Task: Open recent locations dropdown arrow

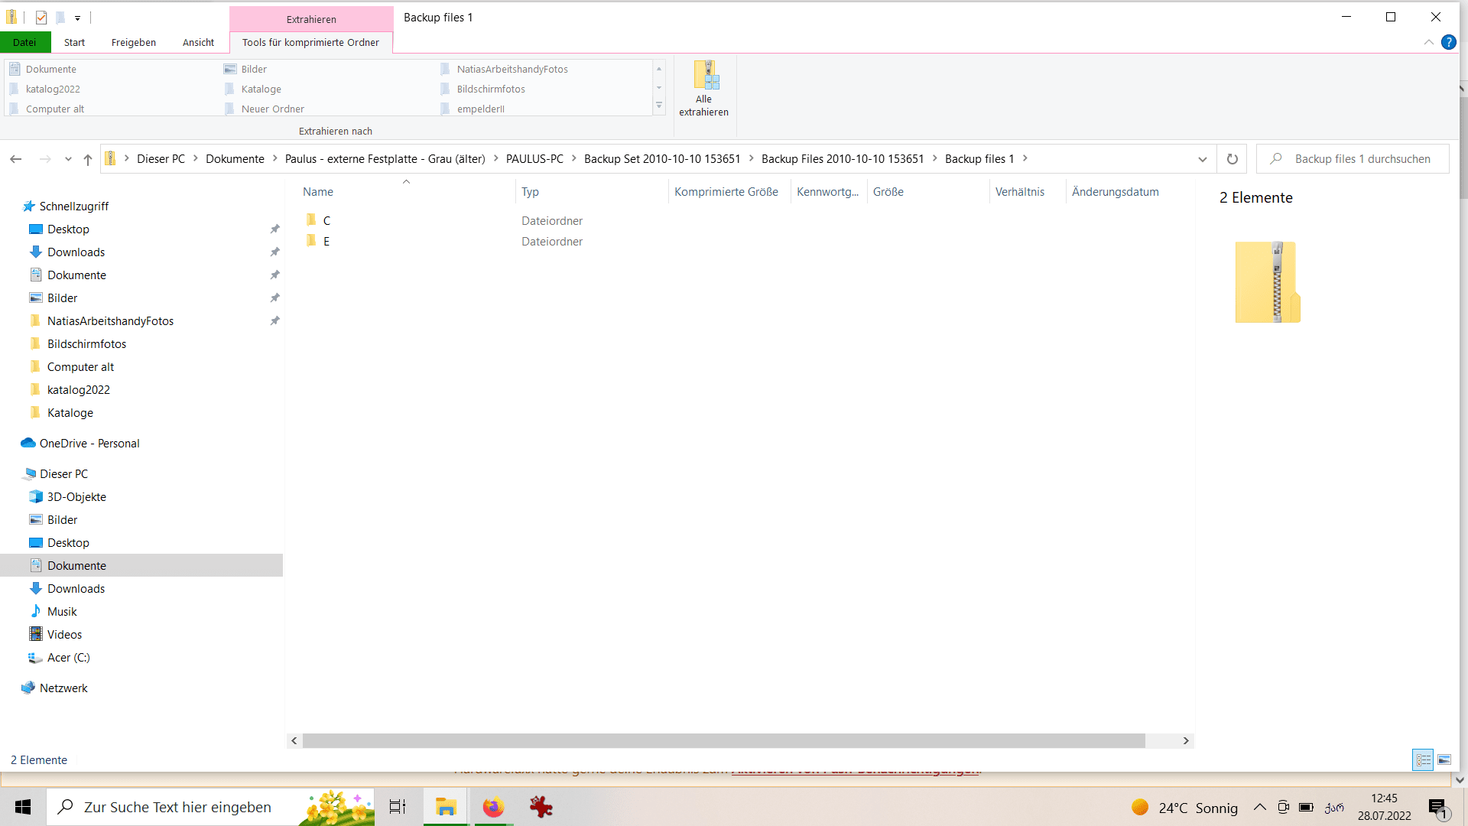Action: (68, 159)
